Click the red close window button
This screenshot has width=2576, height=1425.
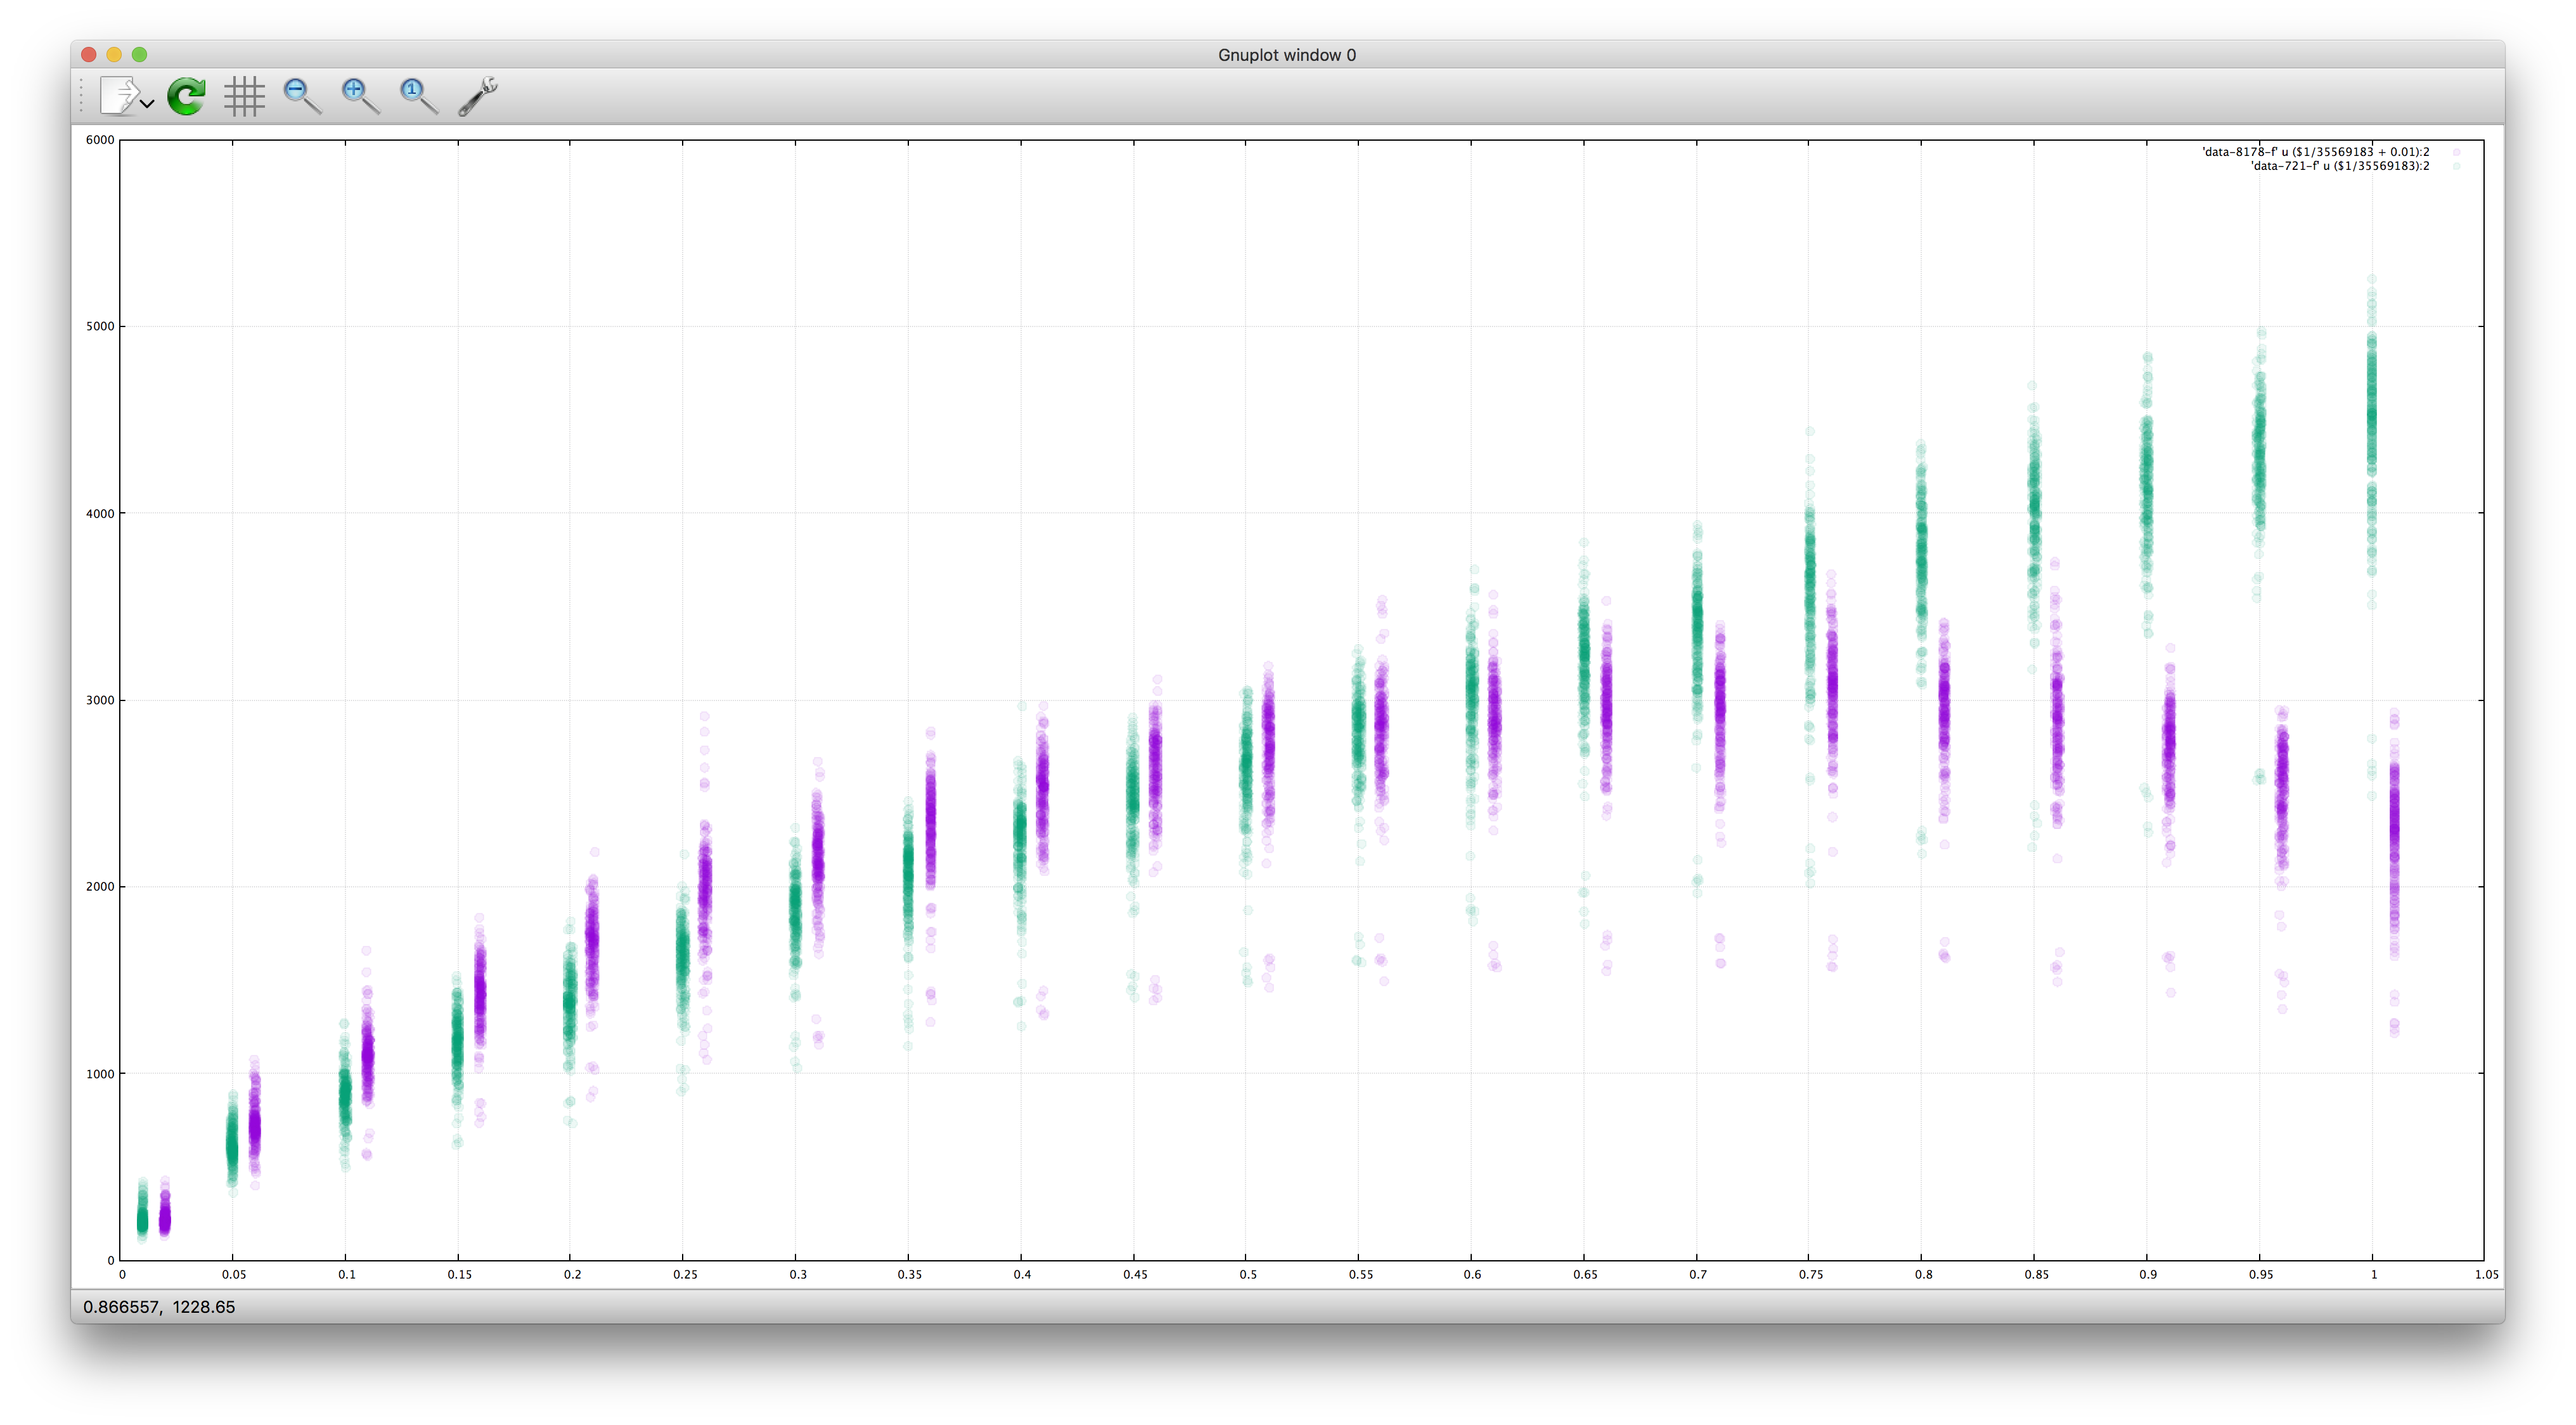(89, 55)
